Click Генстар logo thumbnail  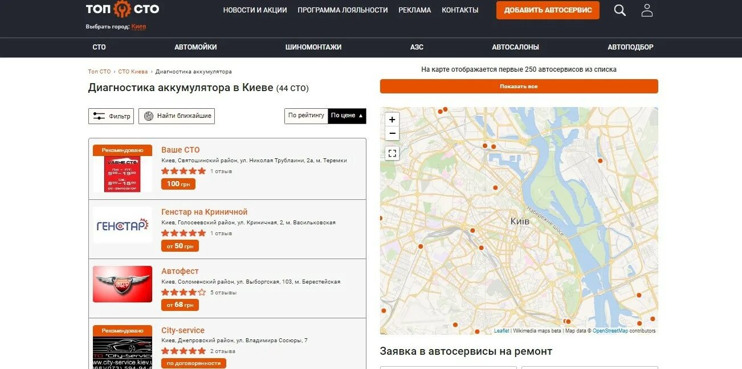click(x=123, y=225)
